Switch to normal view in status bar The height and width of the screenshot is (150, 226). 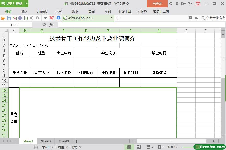coord(129,147)
